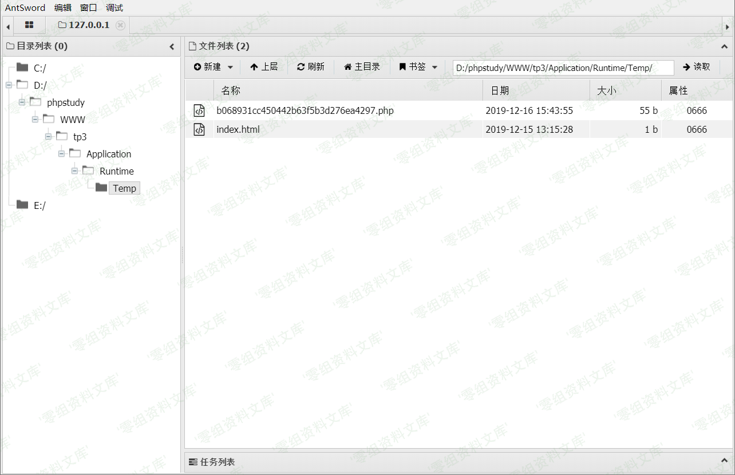The height and width of the screenshot is (475, 735).
Task: Go to home directory 主目录
Action: click(362, 67)
